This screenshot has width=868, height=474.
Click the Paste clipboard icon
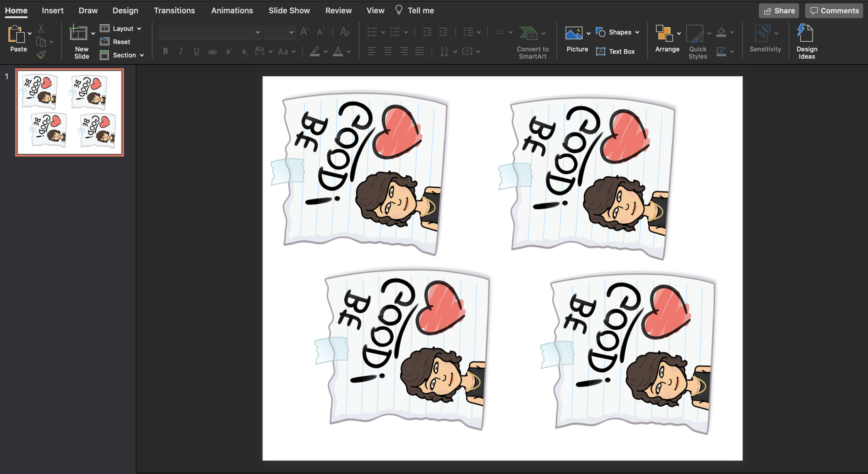(x=17, y=35)
